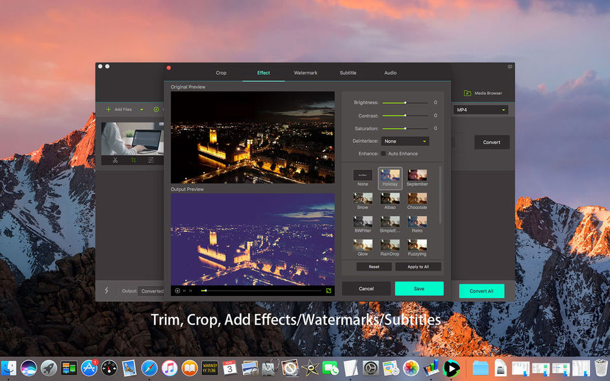Screen dimensions: 610x381
Task: Apply the RainDrop filter effect
Action: 390,245
